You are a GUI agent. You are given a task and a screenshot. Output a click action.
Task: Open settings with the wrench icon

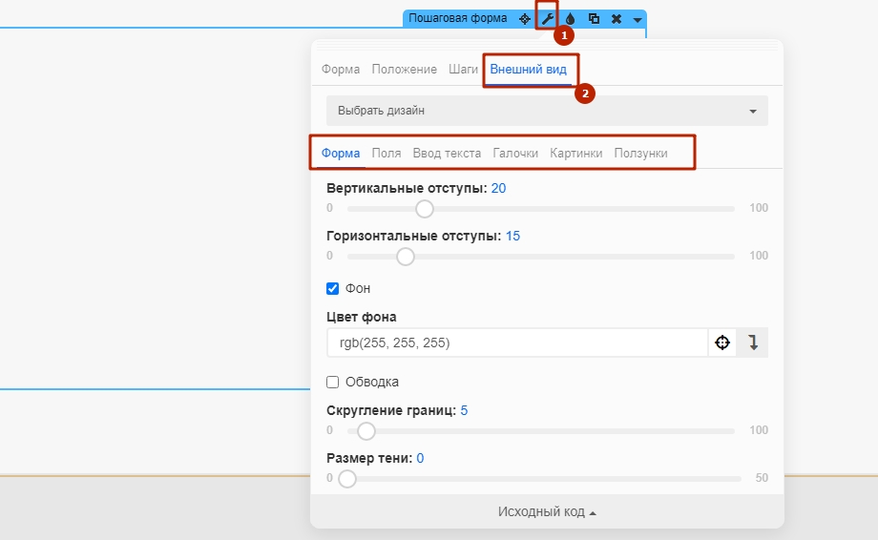(x=547, y=19)
